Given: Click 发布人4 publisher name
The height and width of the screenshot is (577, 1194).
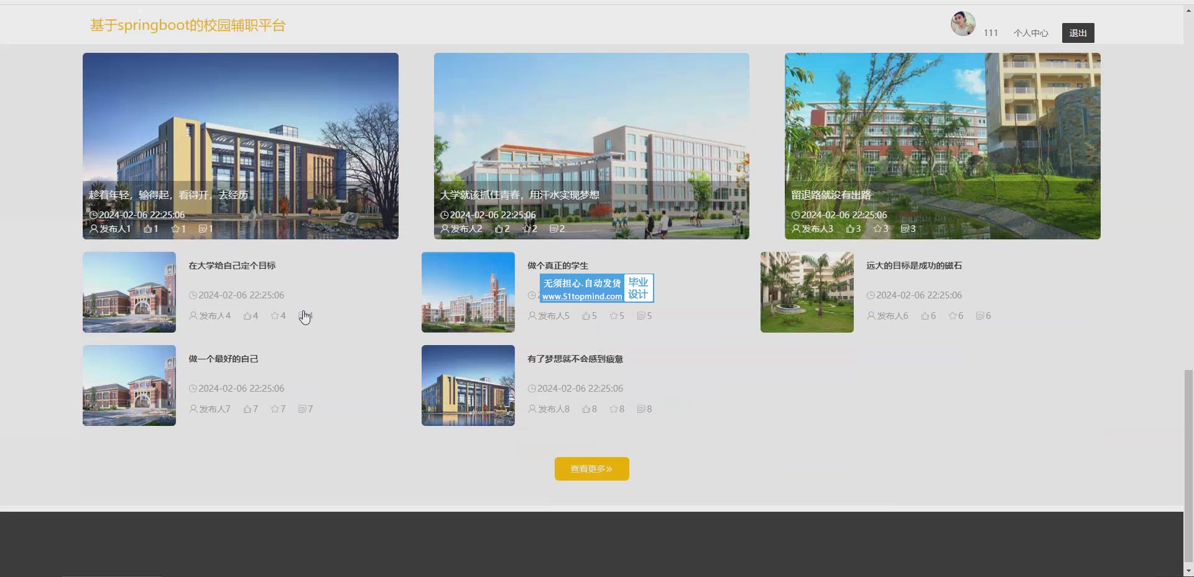Looking at the screenshot, I should coord(215,316).
